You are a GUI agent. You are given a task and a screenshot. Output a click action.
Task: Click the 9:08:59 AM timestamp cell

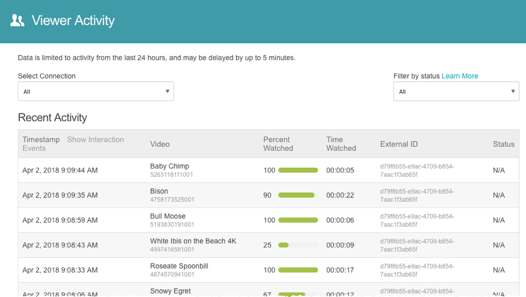[x=60, y=220]
